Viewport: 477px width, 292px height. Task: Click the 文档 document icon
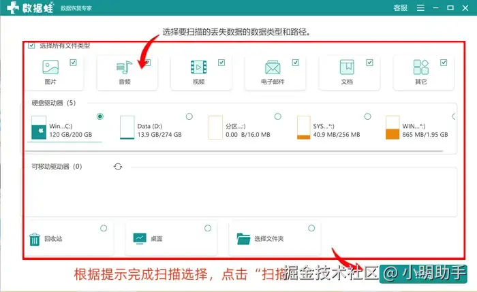click(347, 67)
